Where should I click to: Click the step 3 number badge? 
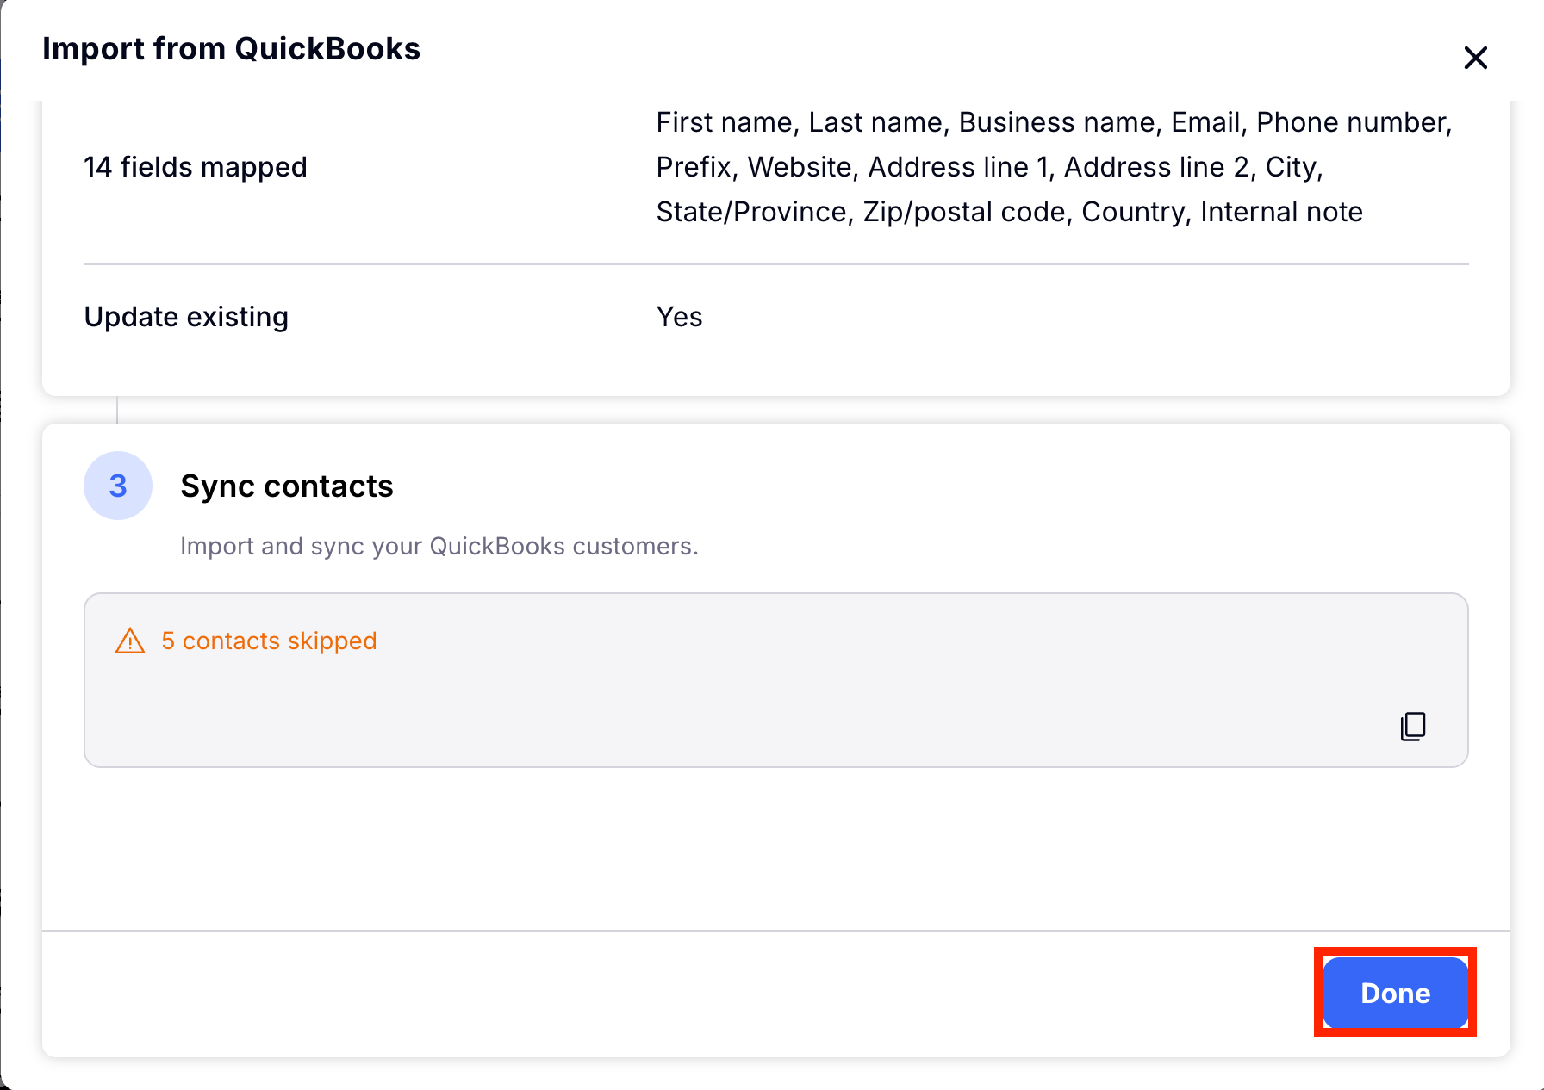tap(118, 486)
